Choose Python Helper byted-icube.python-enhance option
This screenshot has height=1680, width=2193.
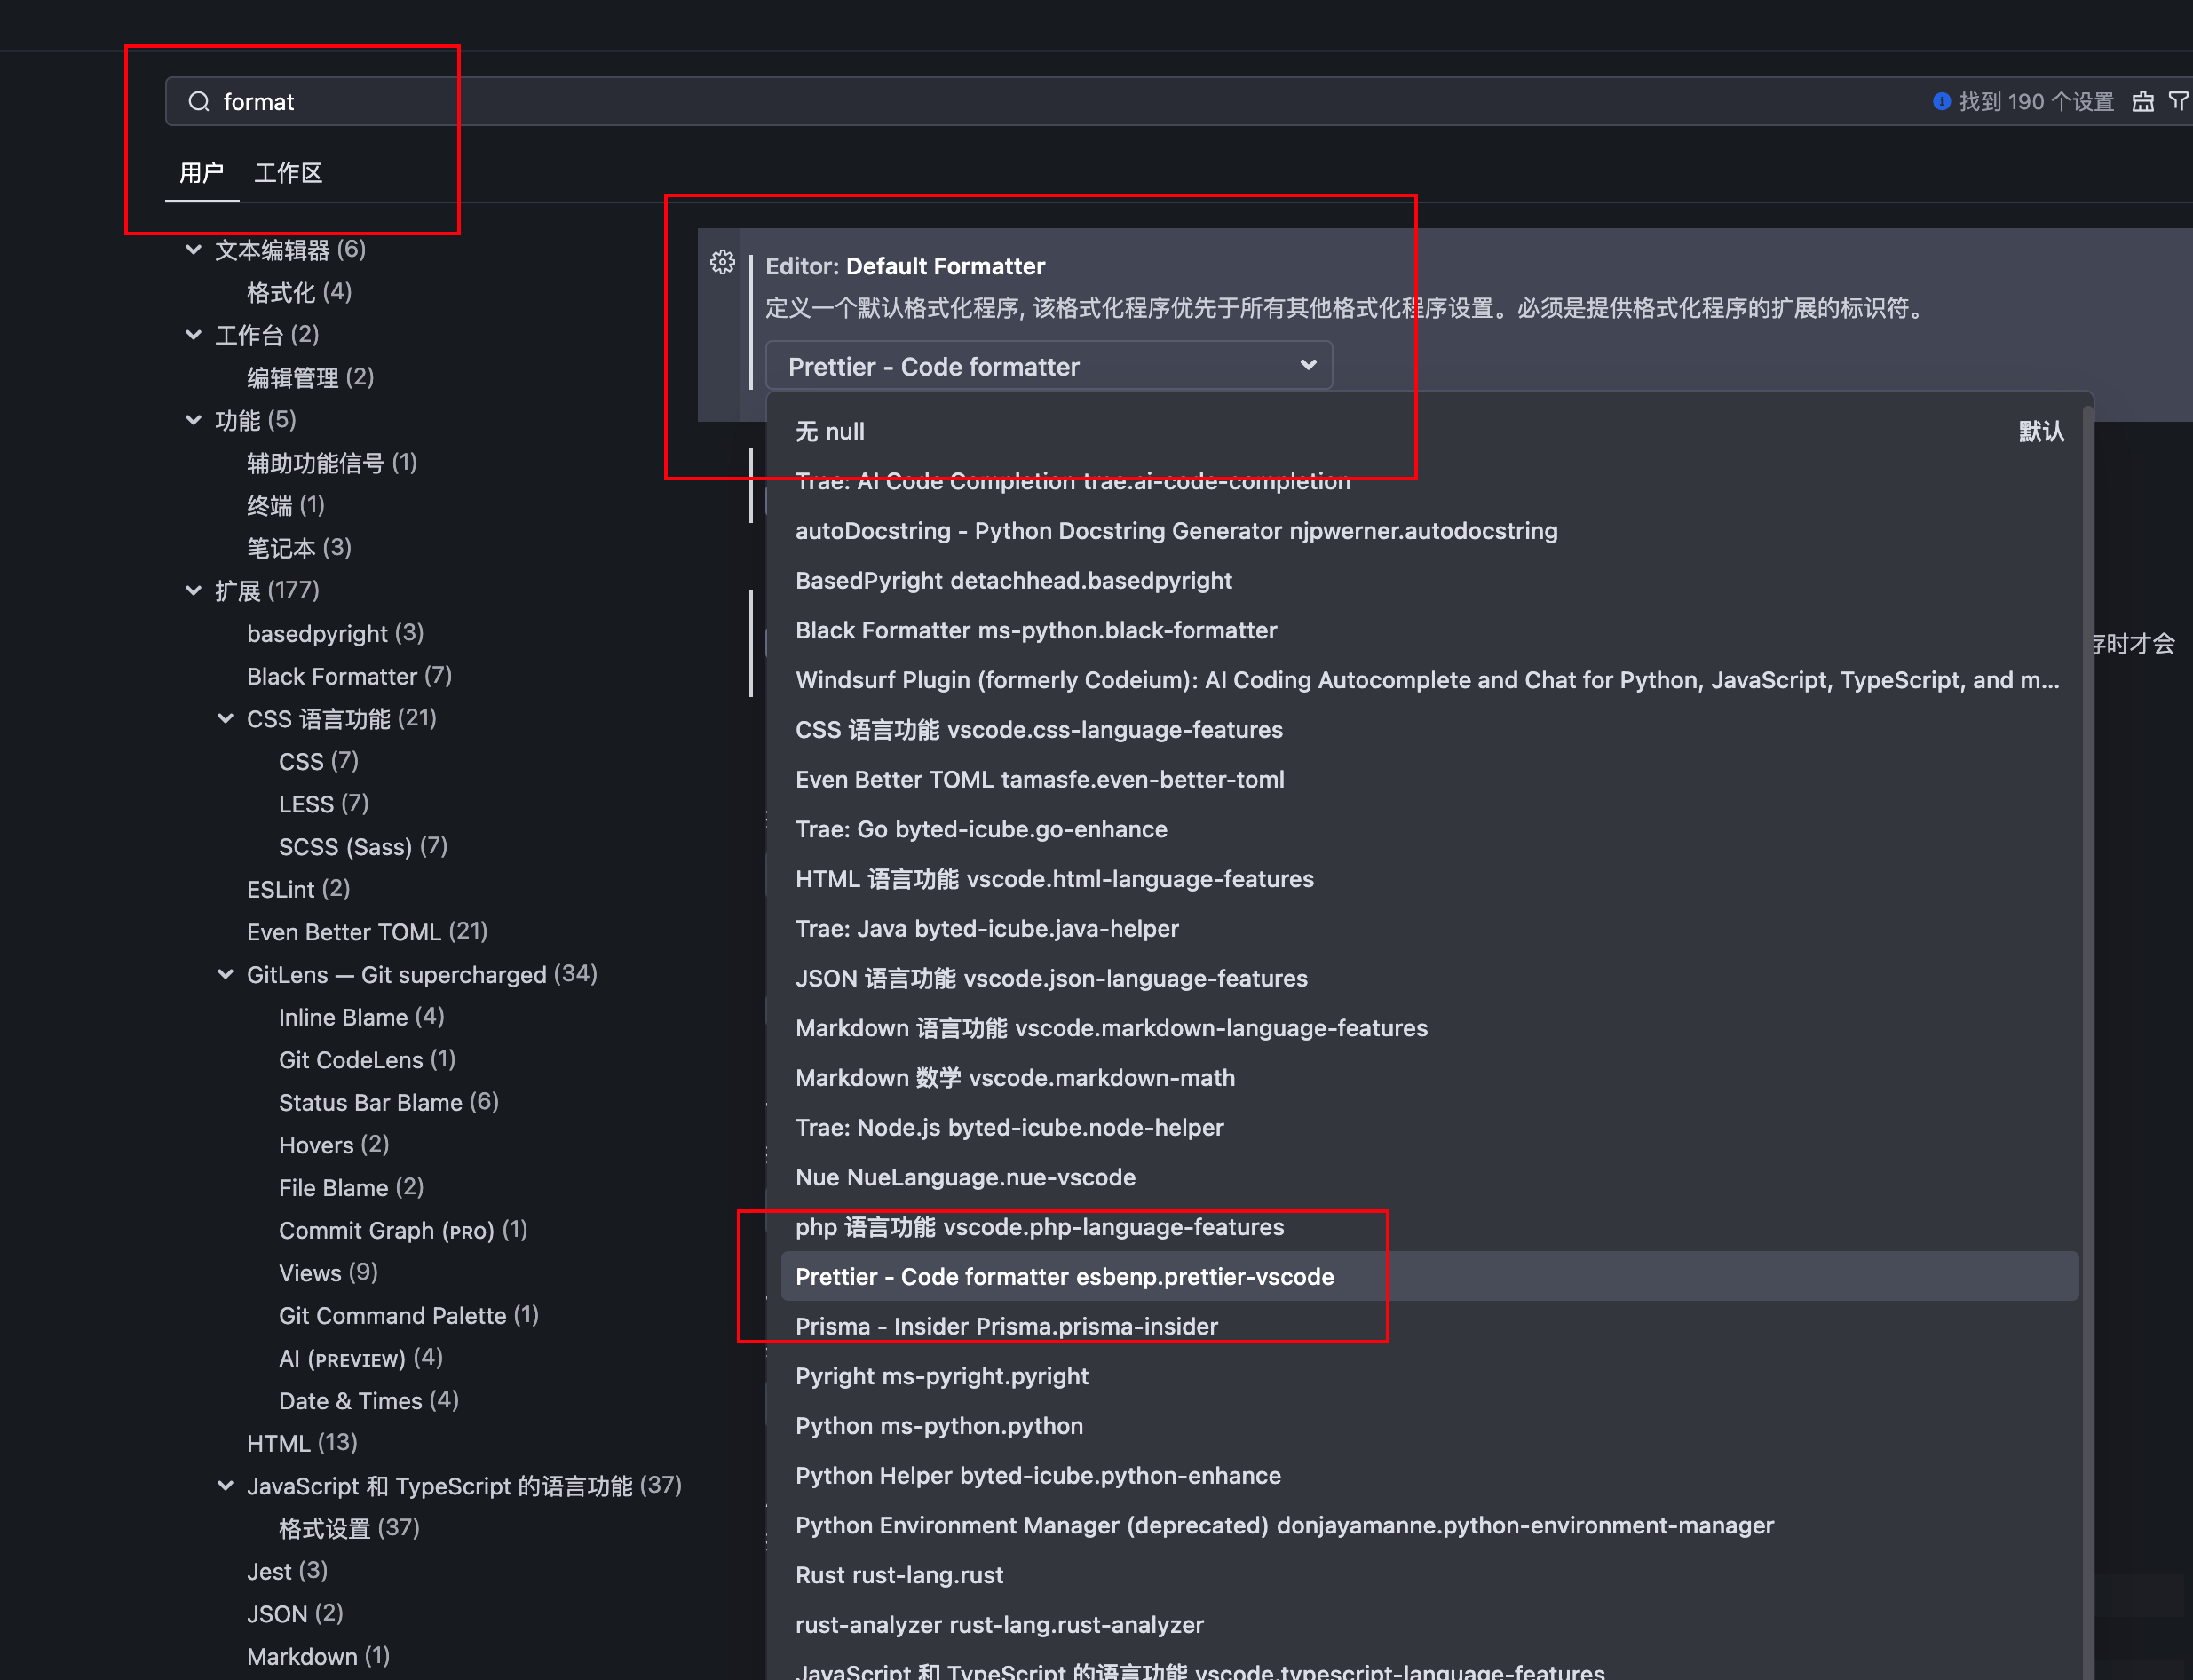[x=1430, y=1475]
